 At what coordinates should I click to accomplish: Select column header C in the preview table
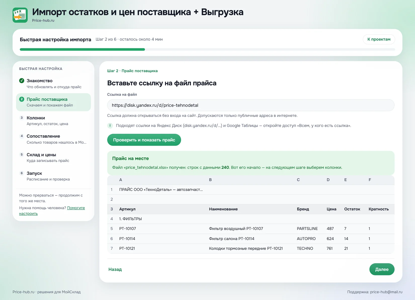point(298,180)
